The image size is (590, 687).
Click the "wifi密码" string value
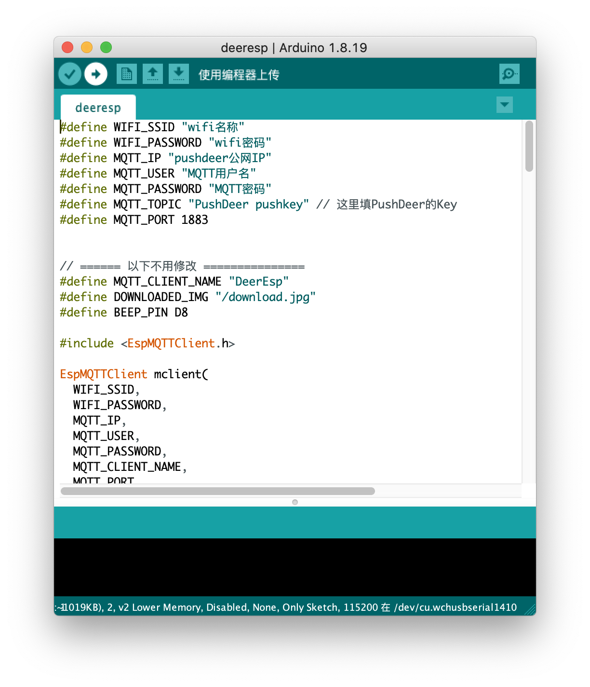pyautogui.click(x=240, y=142)
